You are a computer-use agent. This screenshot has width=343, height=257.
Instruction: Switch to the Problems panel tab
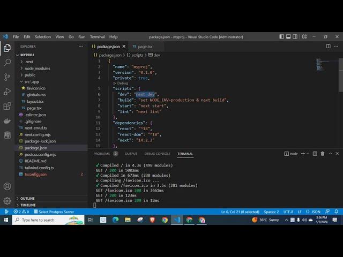[x=106, y=154]
